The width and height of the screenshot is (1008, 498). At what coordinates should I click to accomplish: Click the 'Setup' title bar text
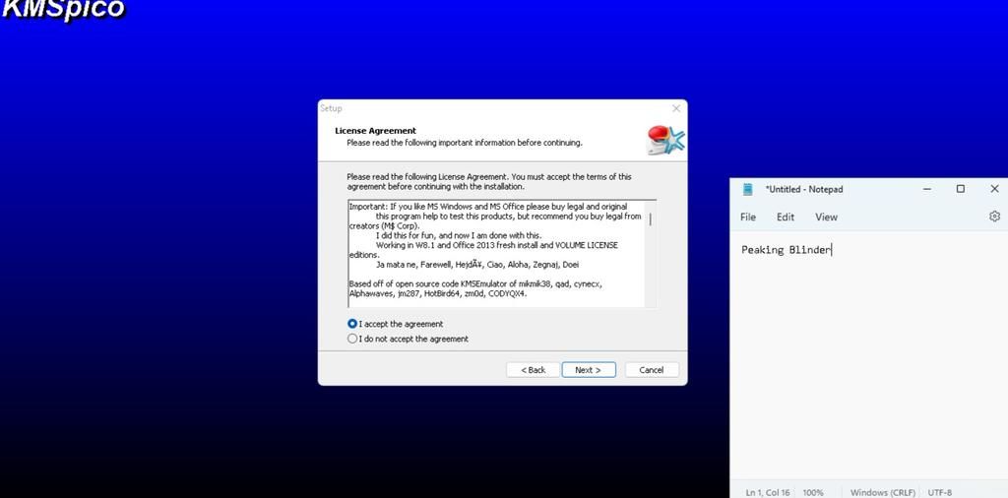tap(331, 108)
